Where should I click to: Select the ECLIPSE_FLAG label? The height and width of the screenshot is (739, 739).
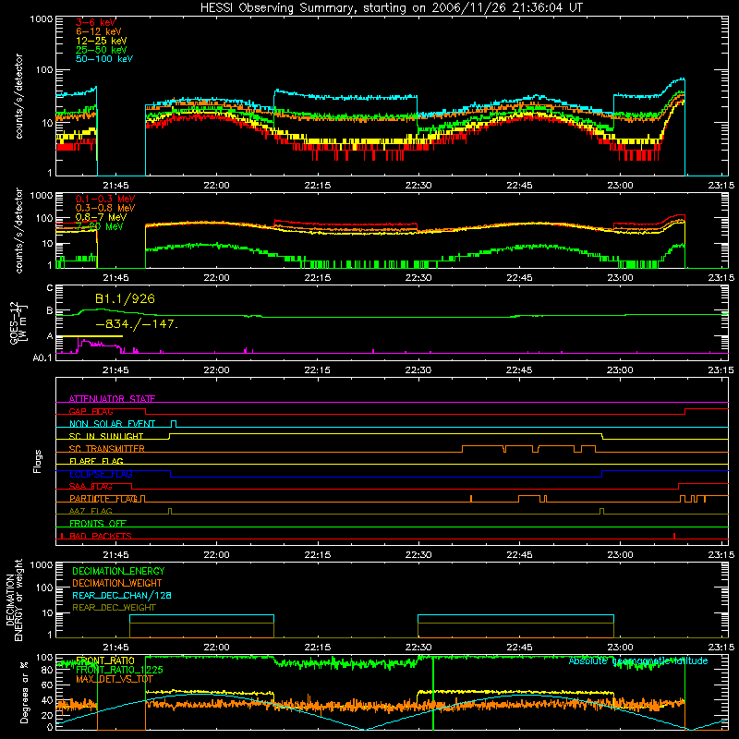(101, 474)
